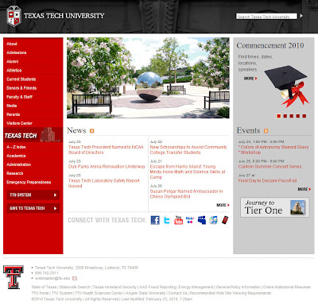Click the webmaster@ttu.edu email link
Screen dimensions: 318x305
pyautogui.click(x=52, y=278)
